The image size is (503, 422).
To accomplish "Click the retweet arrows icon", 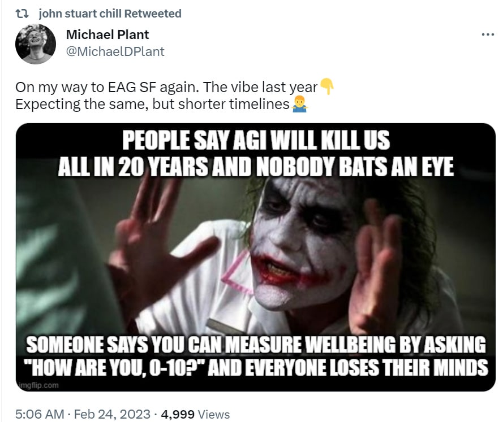I will [x=22, y=14].
